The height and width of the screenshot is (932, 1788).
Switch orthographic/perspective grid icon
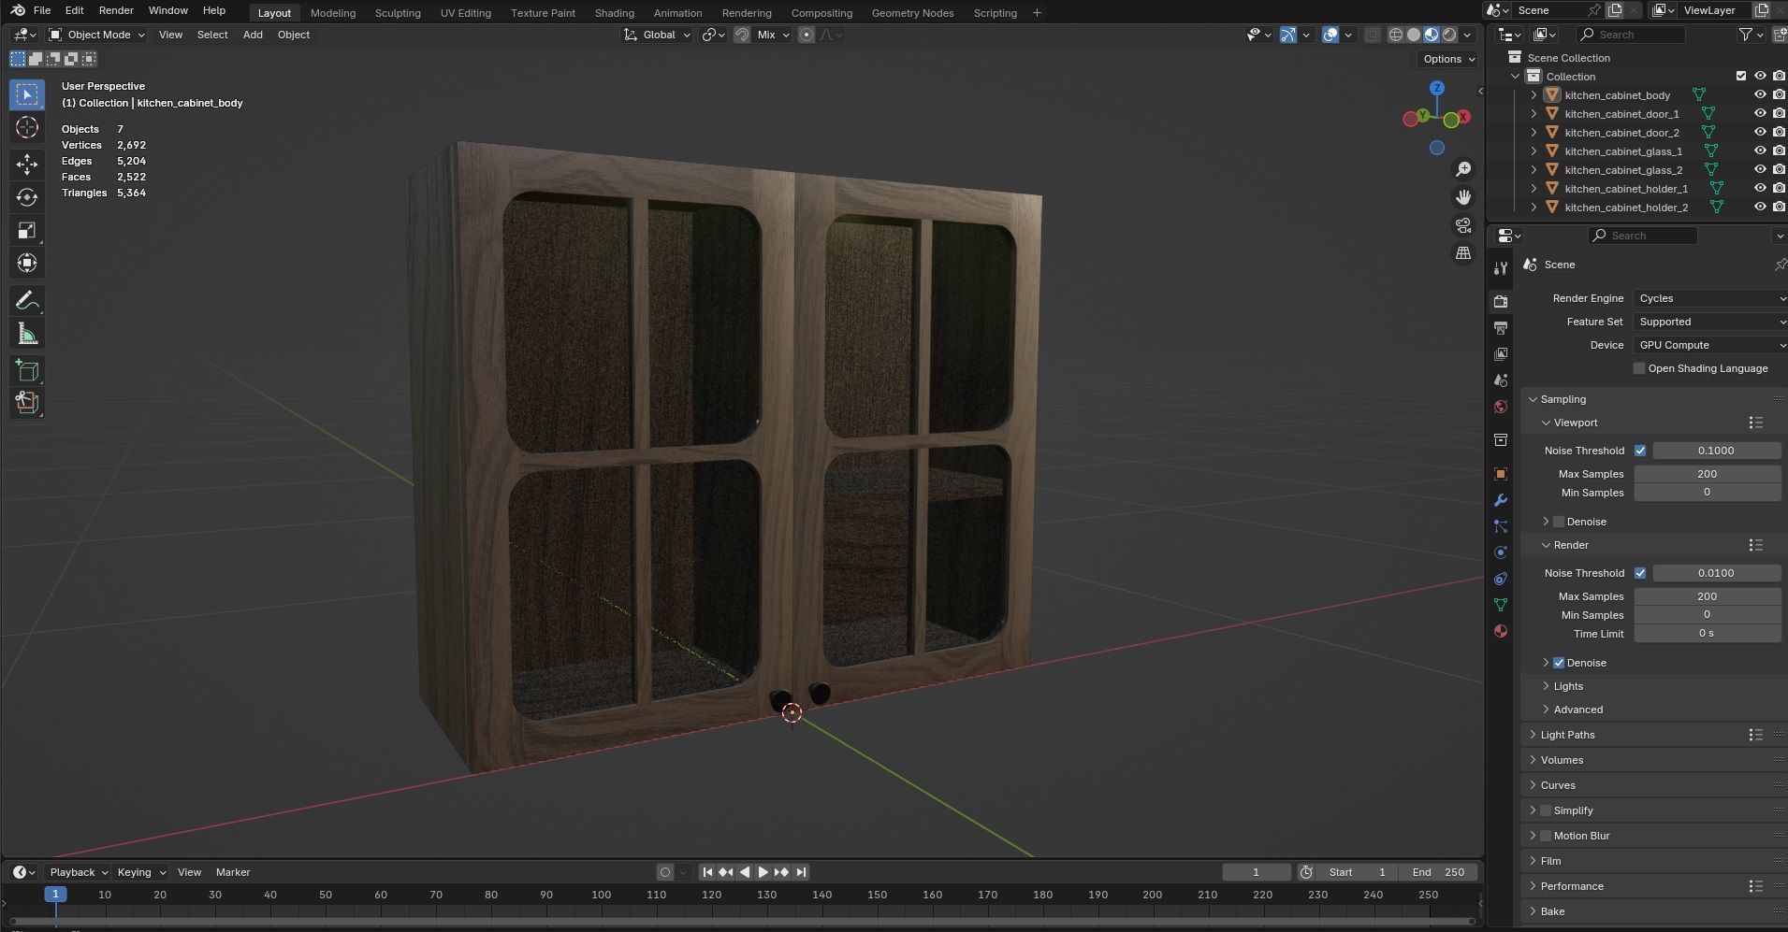click(x=1463, y=253)
